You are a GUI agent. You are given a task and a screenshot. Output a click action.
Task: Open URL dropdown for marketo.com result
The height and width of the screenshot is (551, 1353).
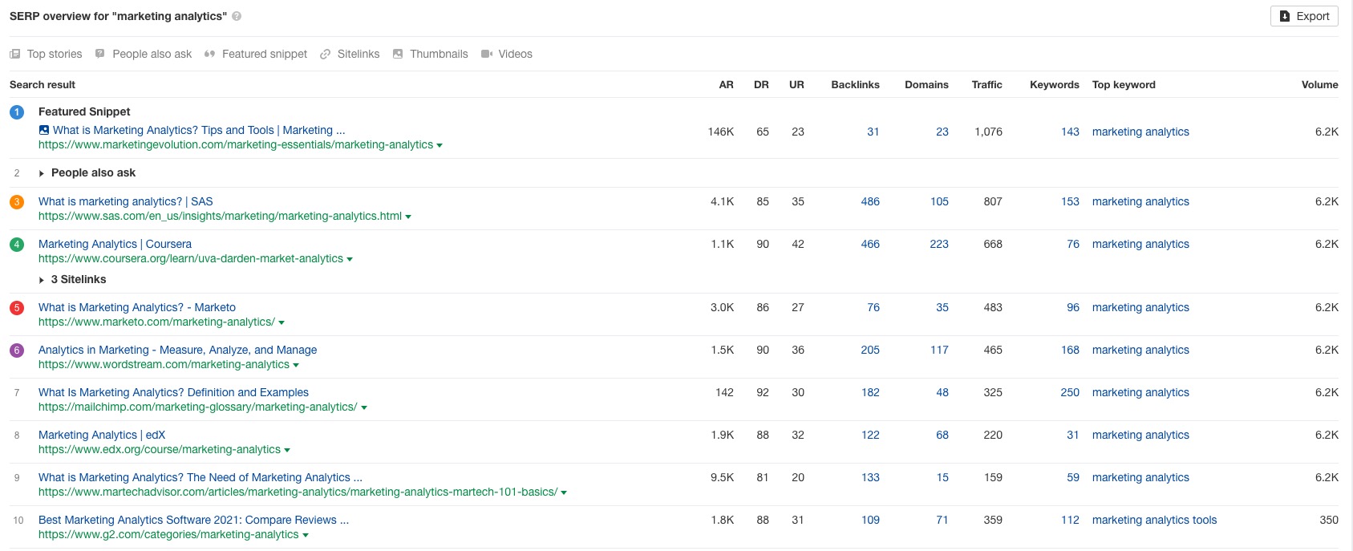282,322
